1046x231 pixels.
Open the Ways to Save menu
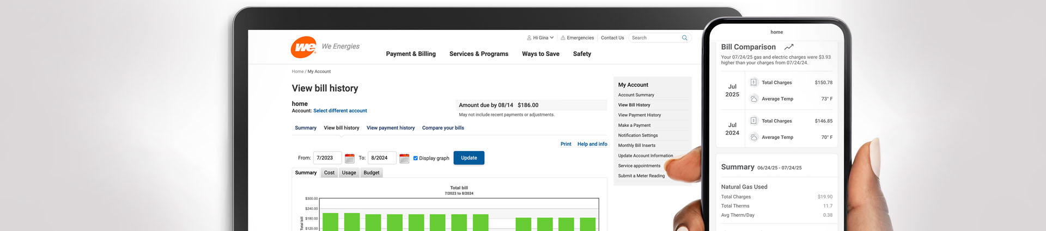pyautogui.click(x=540, y=54)
